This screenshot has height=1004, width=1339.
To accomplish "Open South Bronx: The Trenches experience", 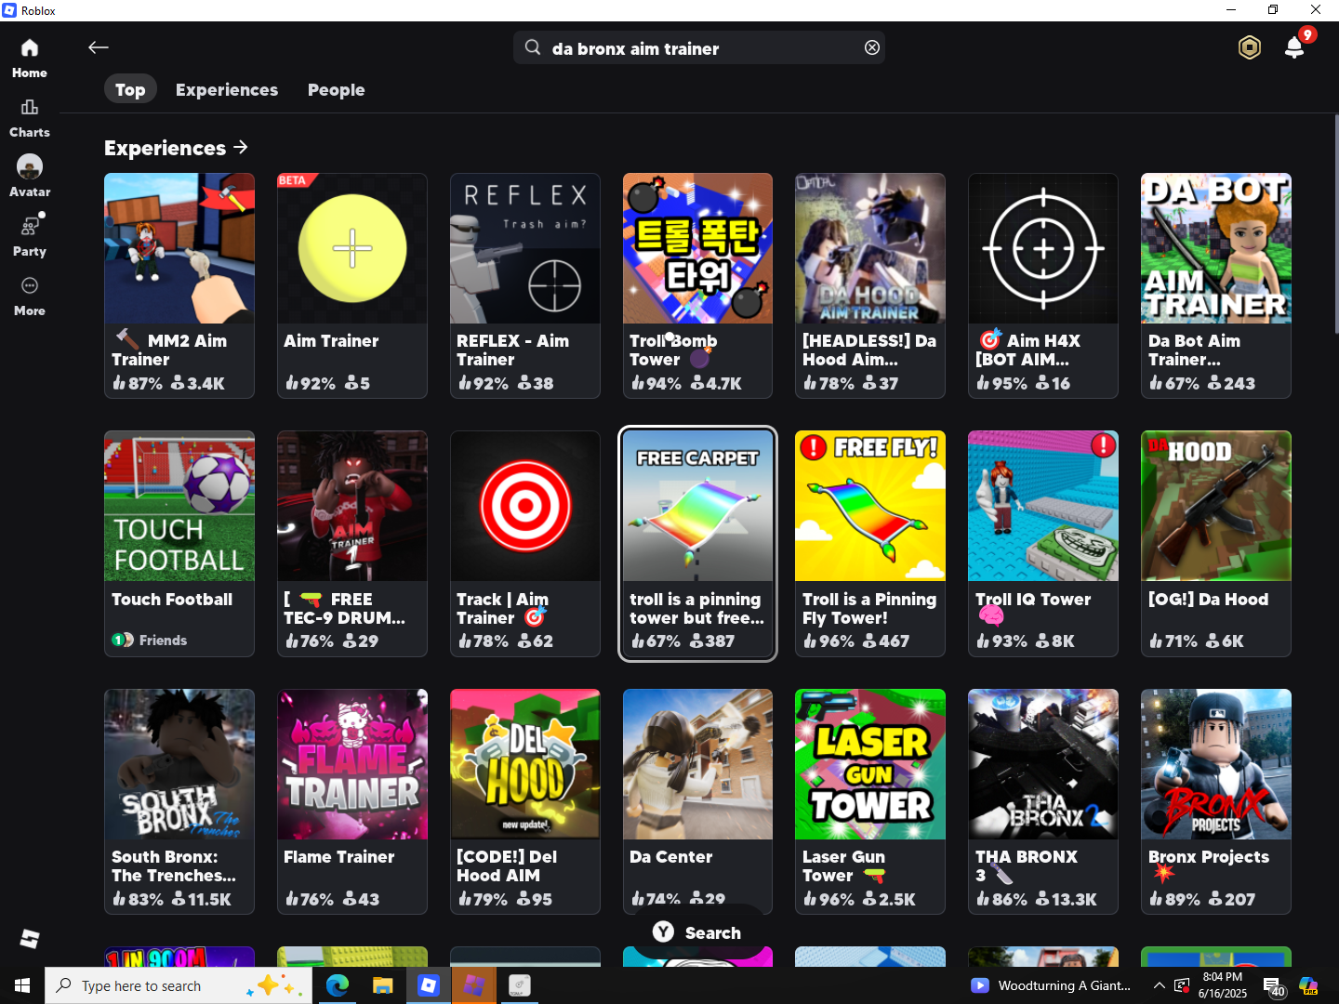I will [179, 801].
